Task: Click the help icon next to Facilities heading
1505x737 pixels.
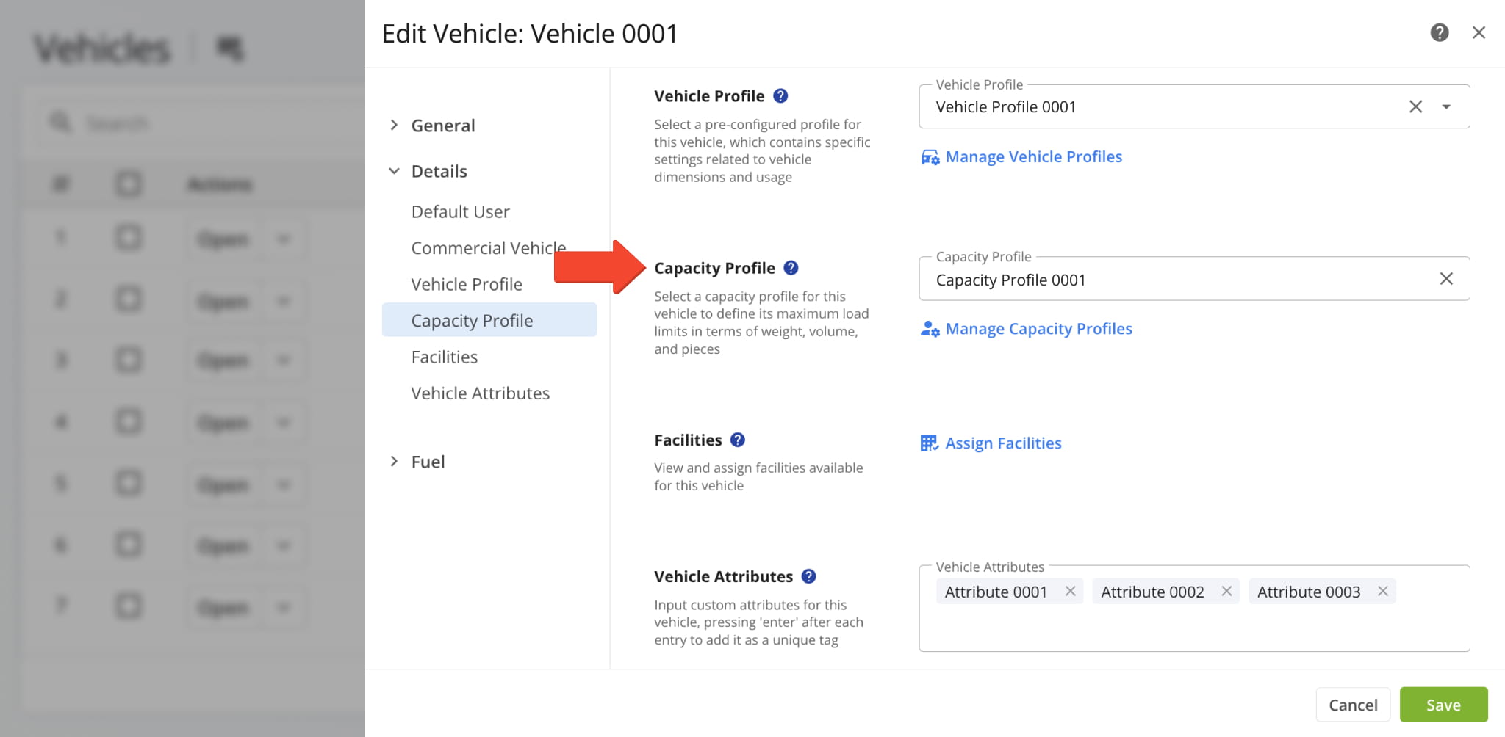Action: tap(738, 440)
